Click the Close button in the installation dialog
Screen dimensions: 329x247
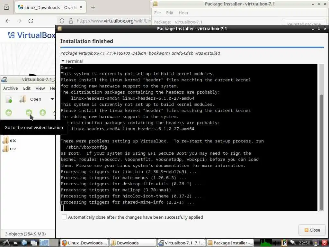[312, 230]
